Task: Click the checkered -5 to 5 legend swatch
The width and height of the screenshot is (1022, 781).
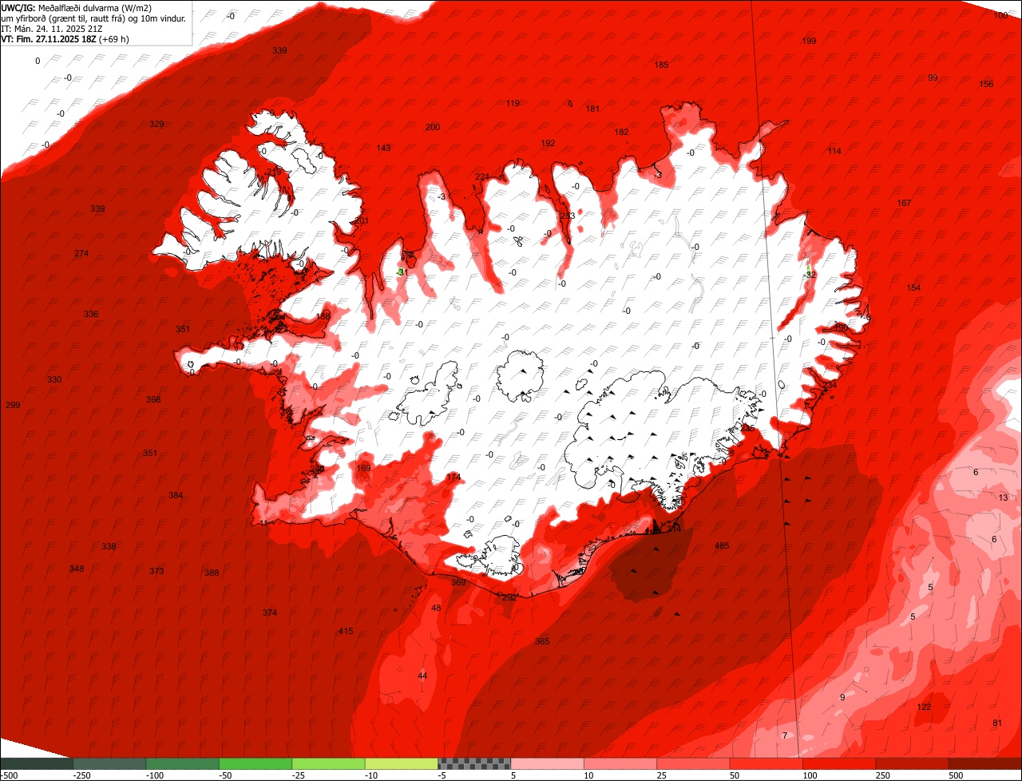Action: (474, 763)
